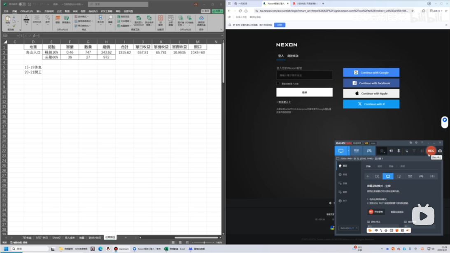Click the Excel search box in title bar
450x253 pixels.
[118, 4]
